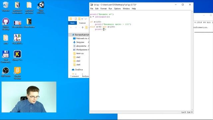
Task: Open the Explorer quick access toolbar dropdown arrow
Action: pyautogui.click(x=82, y=19)
